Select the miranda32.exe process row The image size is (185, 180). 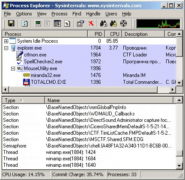89,75
